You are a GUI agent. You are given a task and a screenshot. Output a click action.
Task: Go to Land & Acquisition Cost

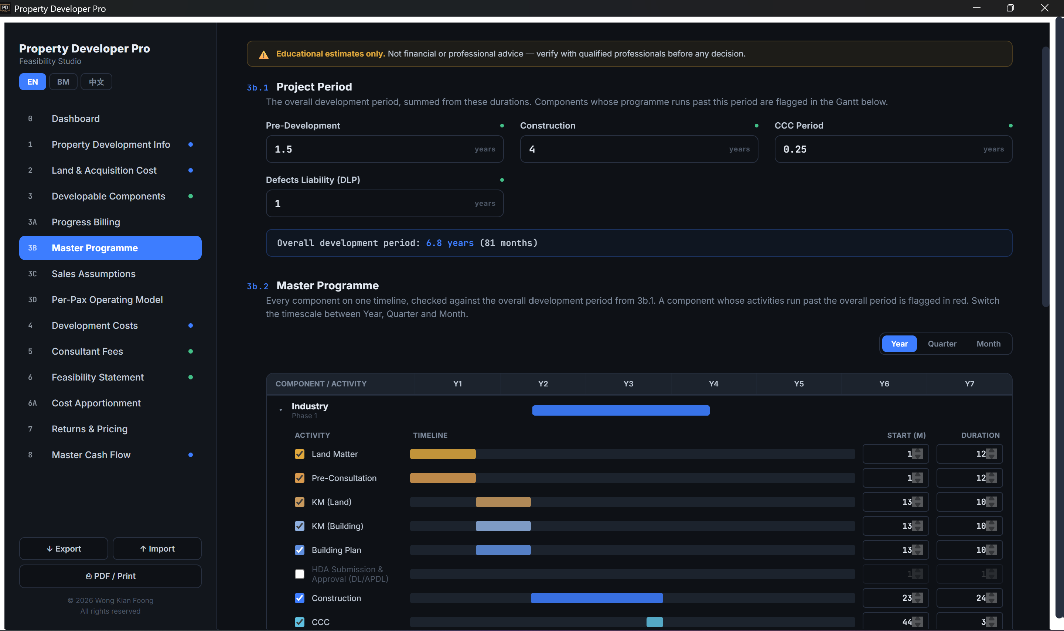click(x=110, y=171)
